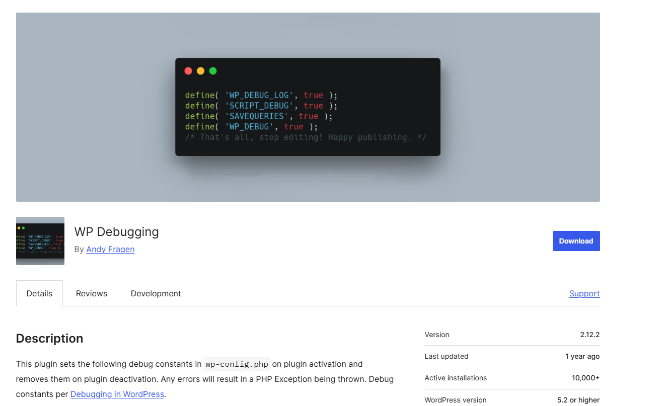Open the Support link
Image resolution: width=666 pixels, height=406 pixels.
click(584, 293)
